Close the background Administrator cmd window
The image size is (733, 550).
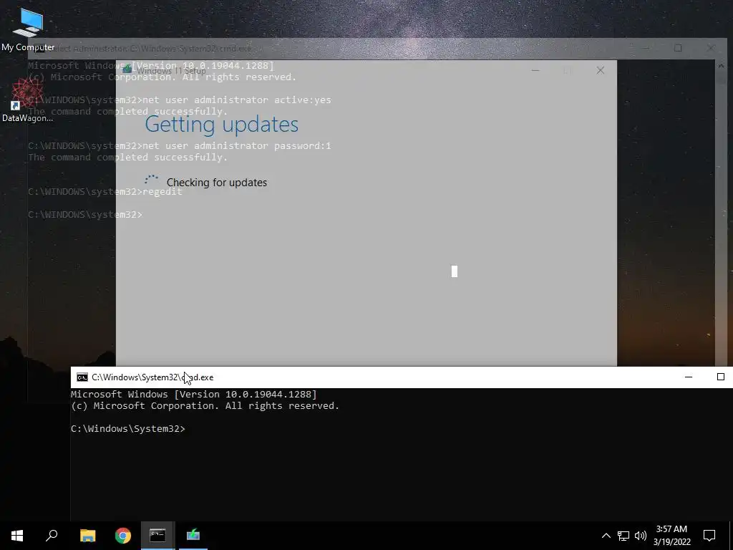tap(711, 48)
